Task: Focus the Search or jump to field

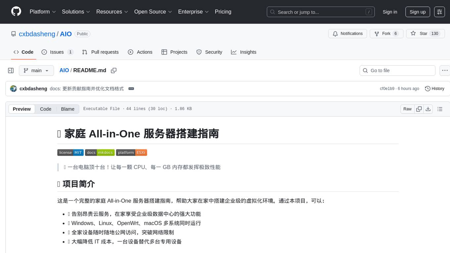Action: (321, 12)
